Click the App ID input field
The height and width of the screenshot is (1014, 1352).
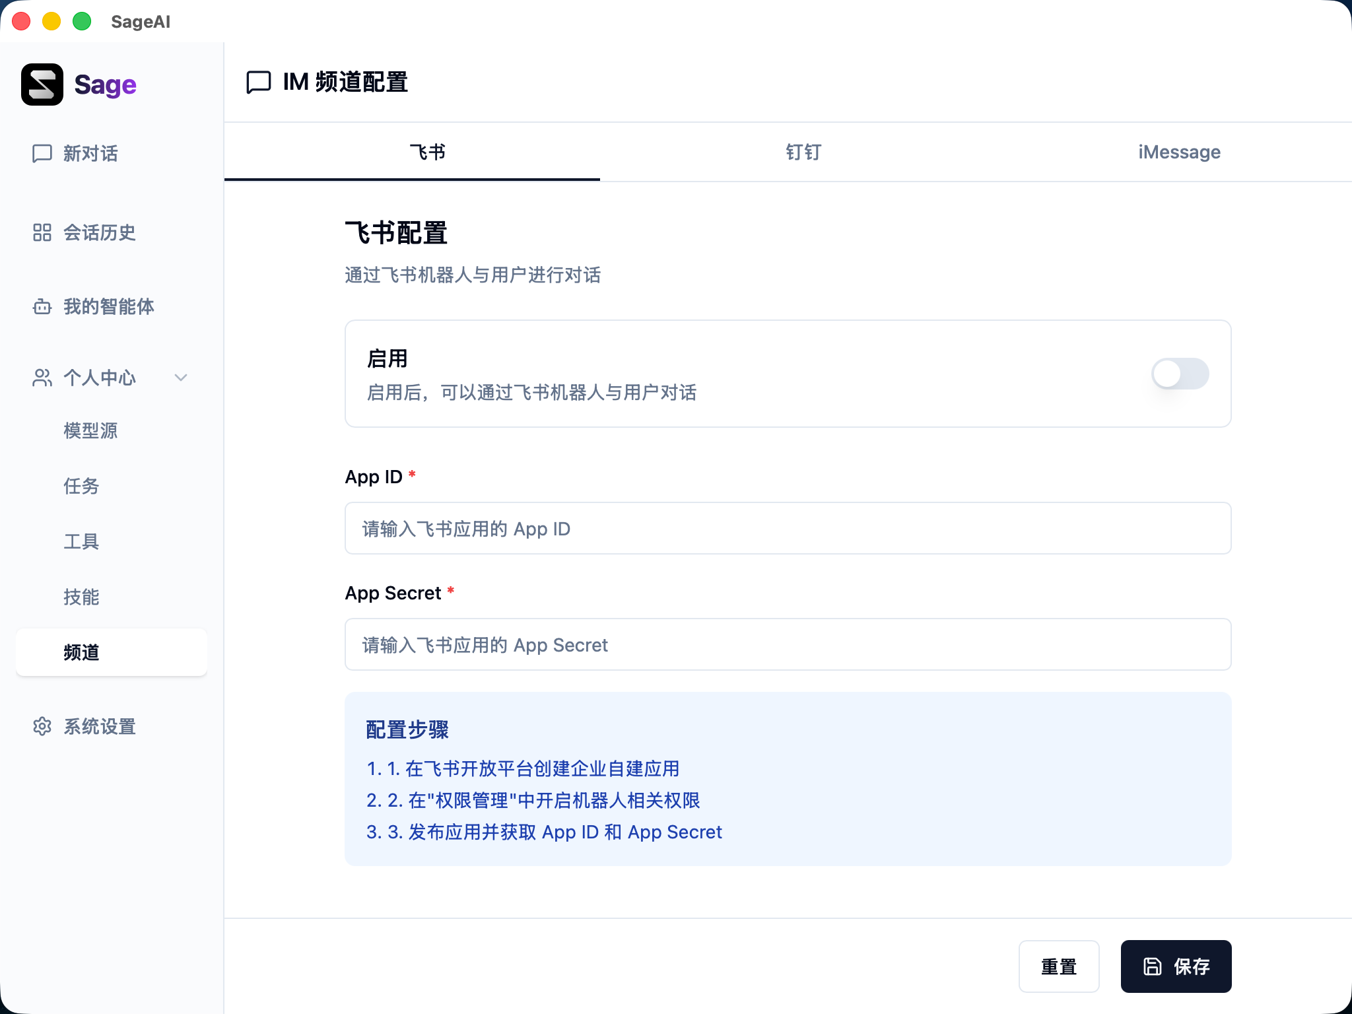coord(787,528)
